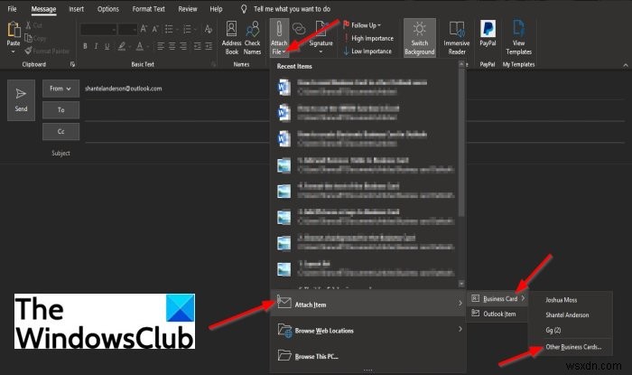The height and width of the screenshot is (375, 632).
Task: Open Other Business Cards...
Action: 570,347
